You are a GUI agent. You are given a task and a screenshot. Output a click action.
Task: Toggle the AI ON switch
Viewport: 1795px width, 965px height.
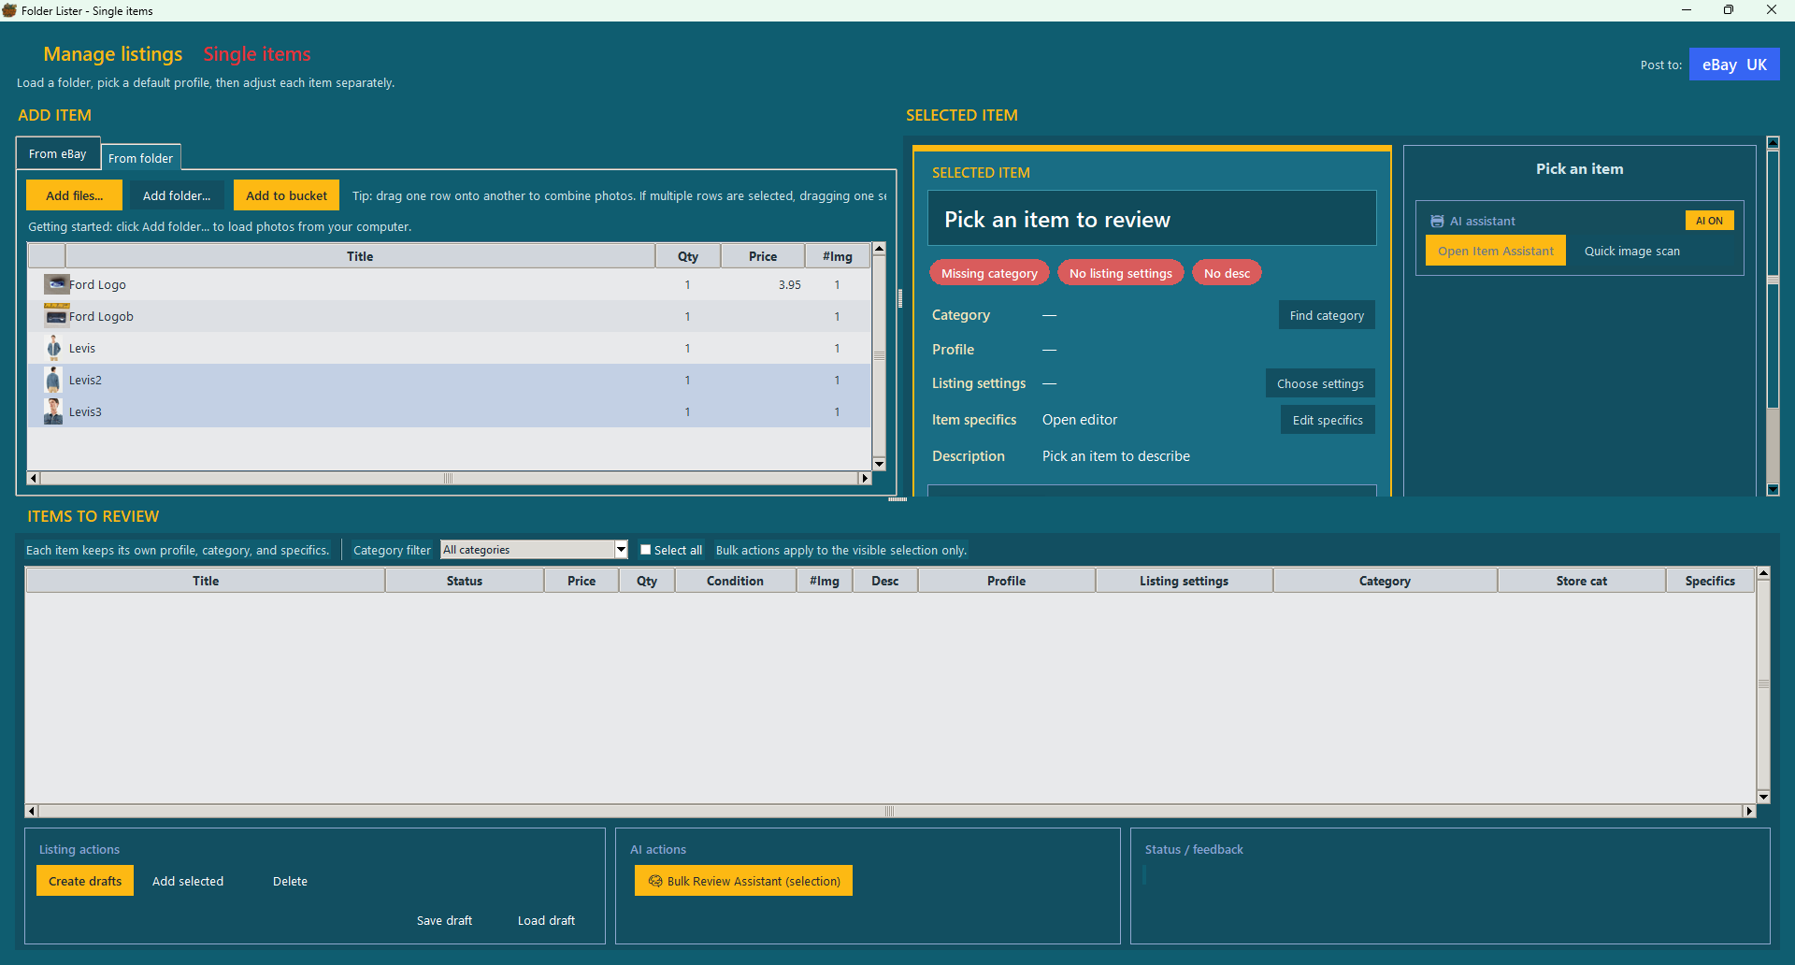pos(1709,221)
